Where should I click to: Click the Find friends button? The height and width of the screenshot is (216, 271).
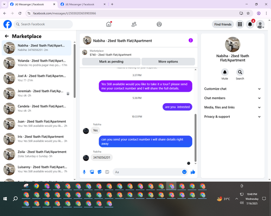coord(223,24)
